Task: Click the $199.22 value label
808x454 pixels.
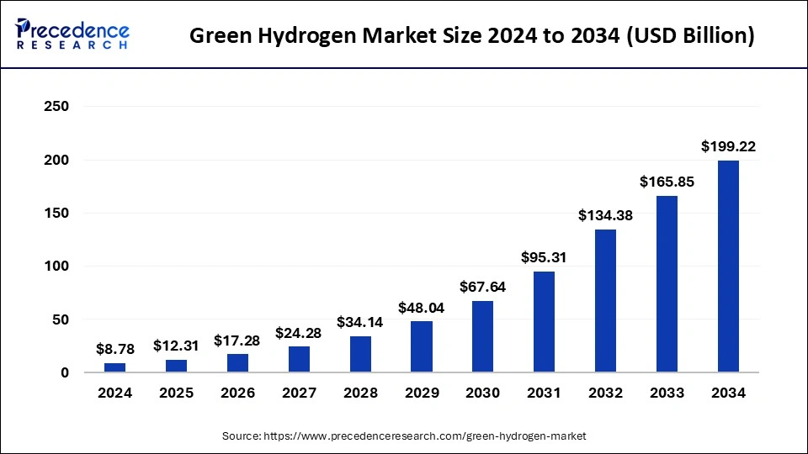Action: [x=728, y=146]
